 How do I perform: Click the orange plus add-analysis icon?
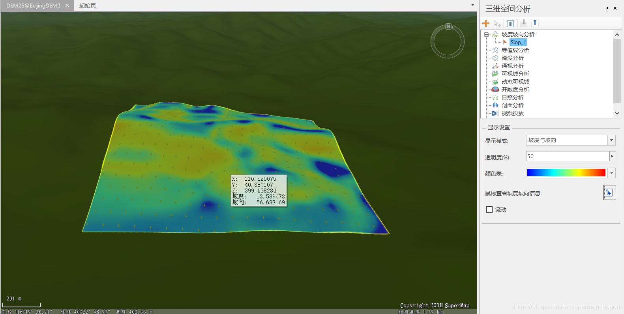486,23
